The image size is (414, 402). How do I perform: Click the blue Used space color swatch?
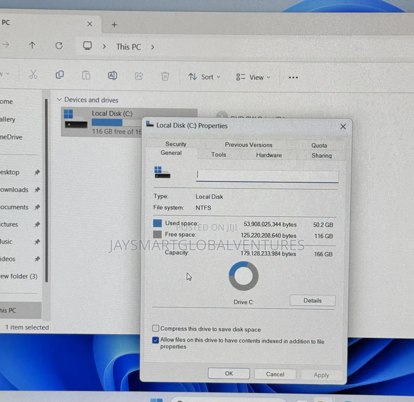click(x=157, y=223)
